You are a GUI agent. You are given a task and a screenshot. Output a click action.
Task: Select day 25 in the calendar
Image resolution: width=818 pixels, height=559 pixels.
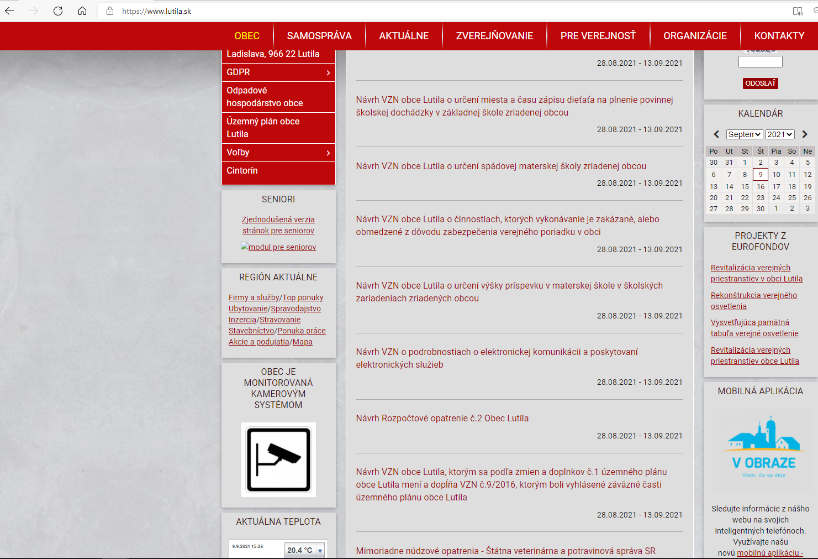(x=792, y=198)
